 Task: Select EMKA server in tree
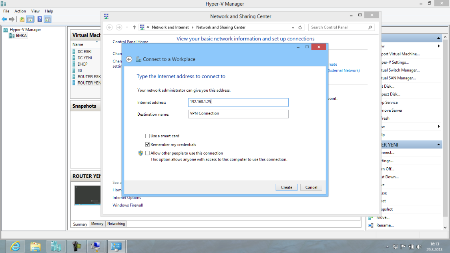click(21, 36)
